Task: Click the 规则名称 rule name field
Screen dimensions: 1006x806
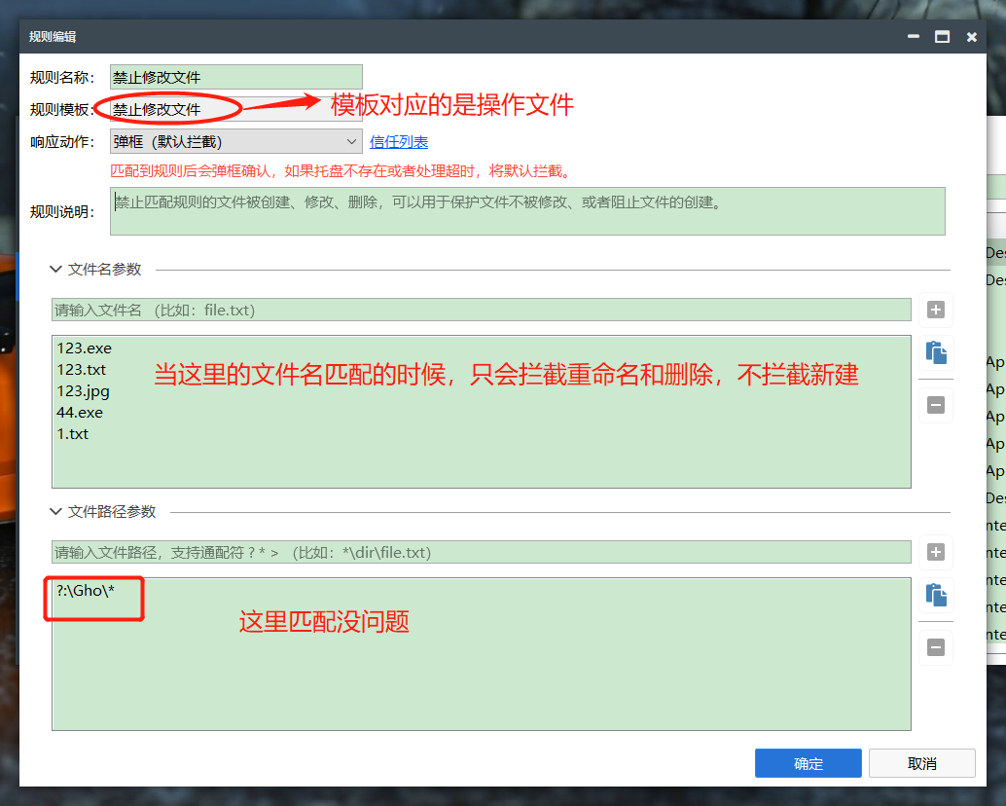Action: (x=235, y=77)
